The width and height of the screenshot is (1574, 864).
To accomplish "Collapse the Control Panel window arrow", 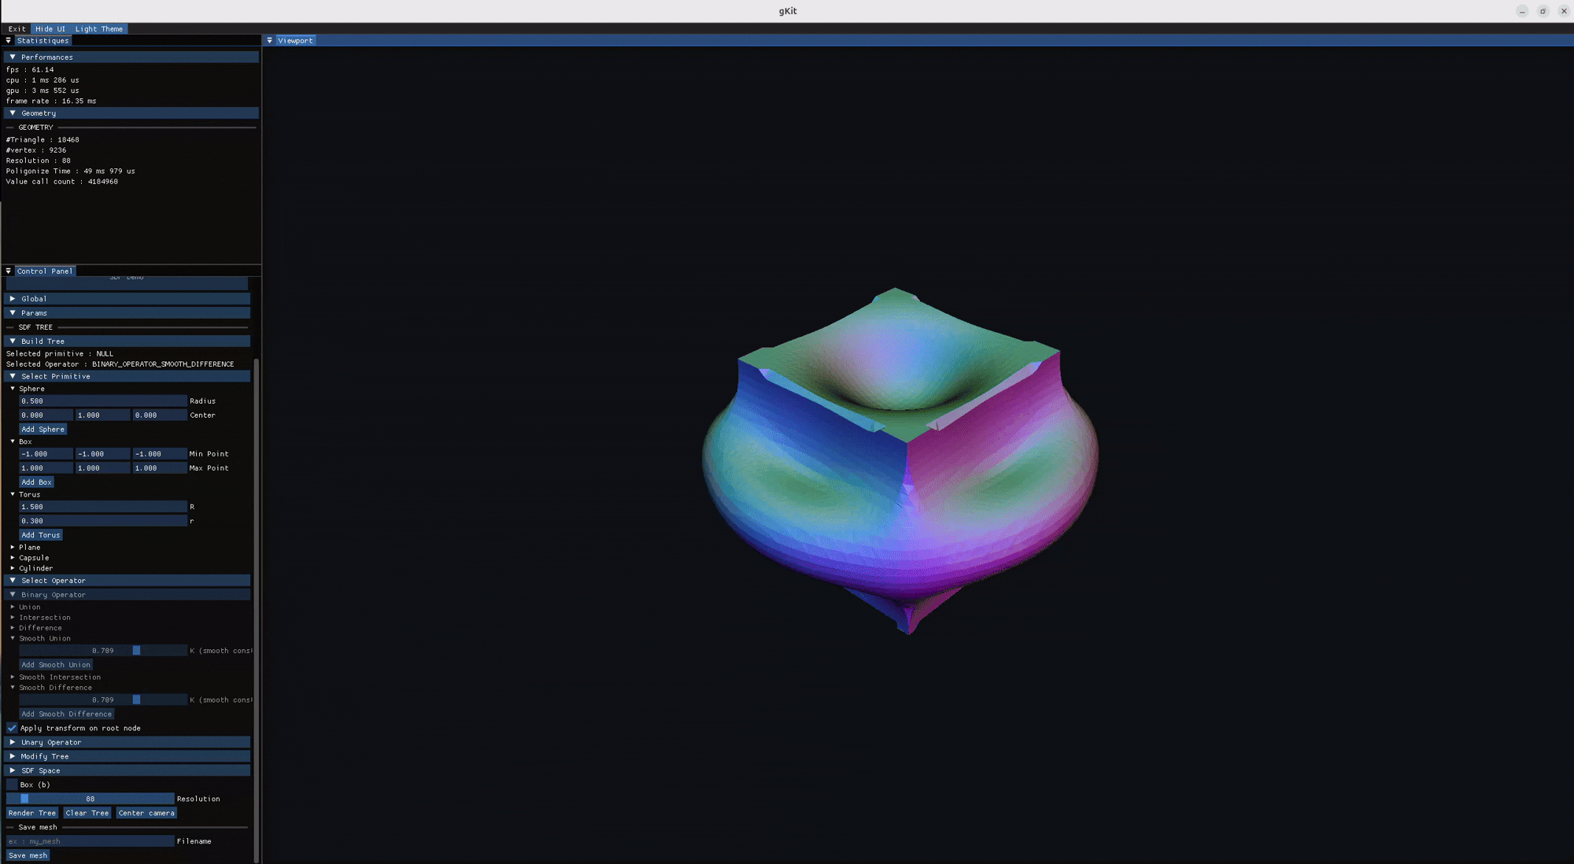I will [x=9, y=271].
